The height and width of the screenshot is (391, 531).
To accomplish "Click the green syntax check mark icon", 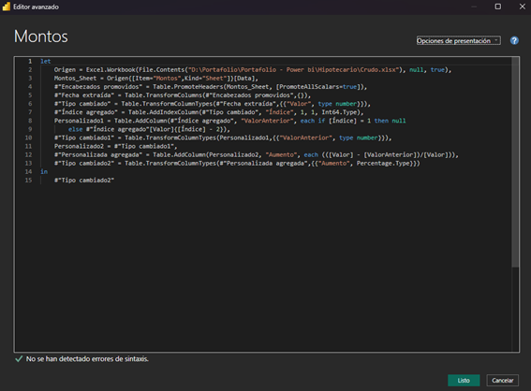I will point(19,359).
